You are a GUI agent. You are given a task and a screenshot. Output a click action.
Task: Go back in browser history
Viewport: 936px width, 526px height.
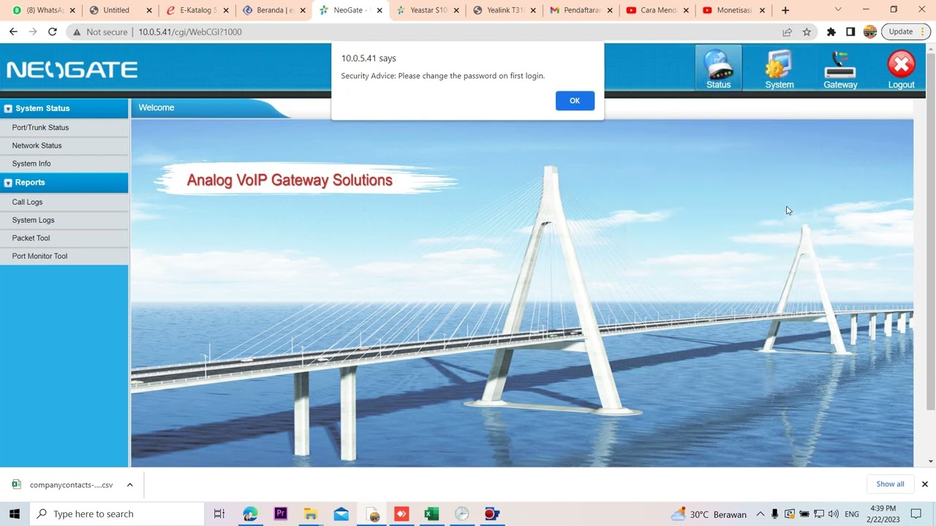(x=13, y=31)
